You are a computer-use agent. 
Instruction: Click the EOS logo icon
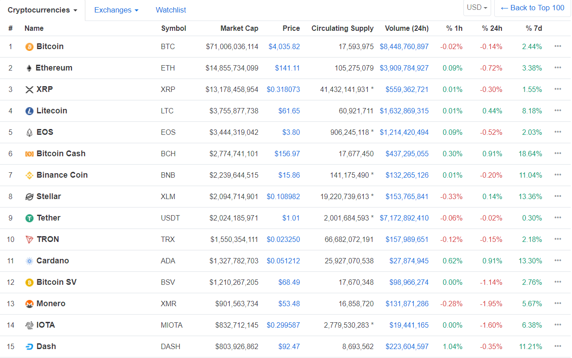(29, 132)
